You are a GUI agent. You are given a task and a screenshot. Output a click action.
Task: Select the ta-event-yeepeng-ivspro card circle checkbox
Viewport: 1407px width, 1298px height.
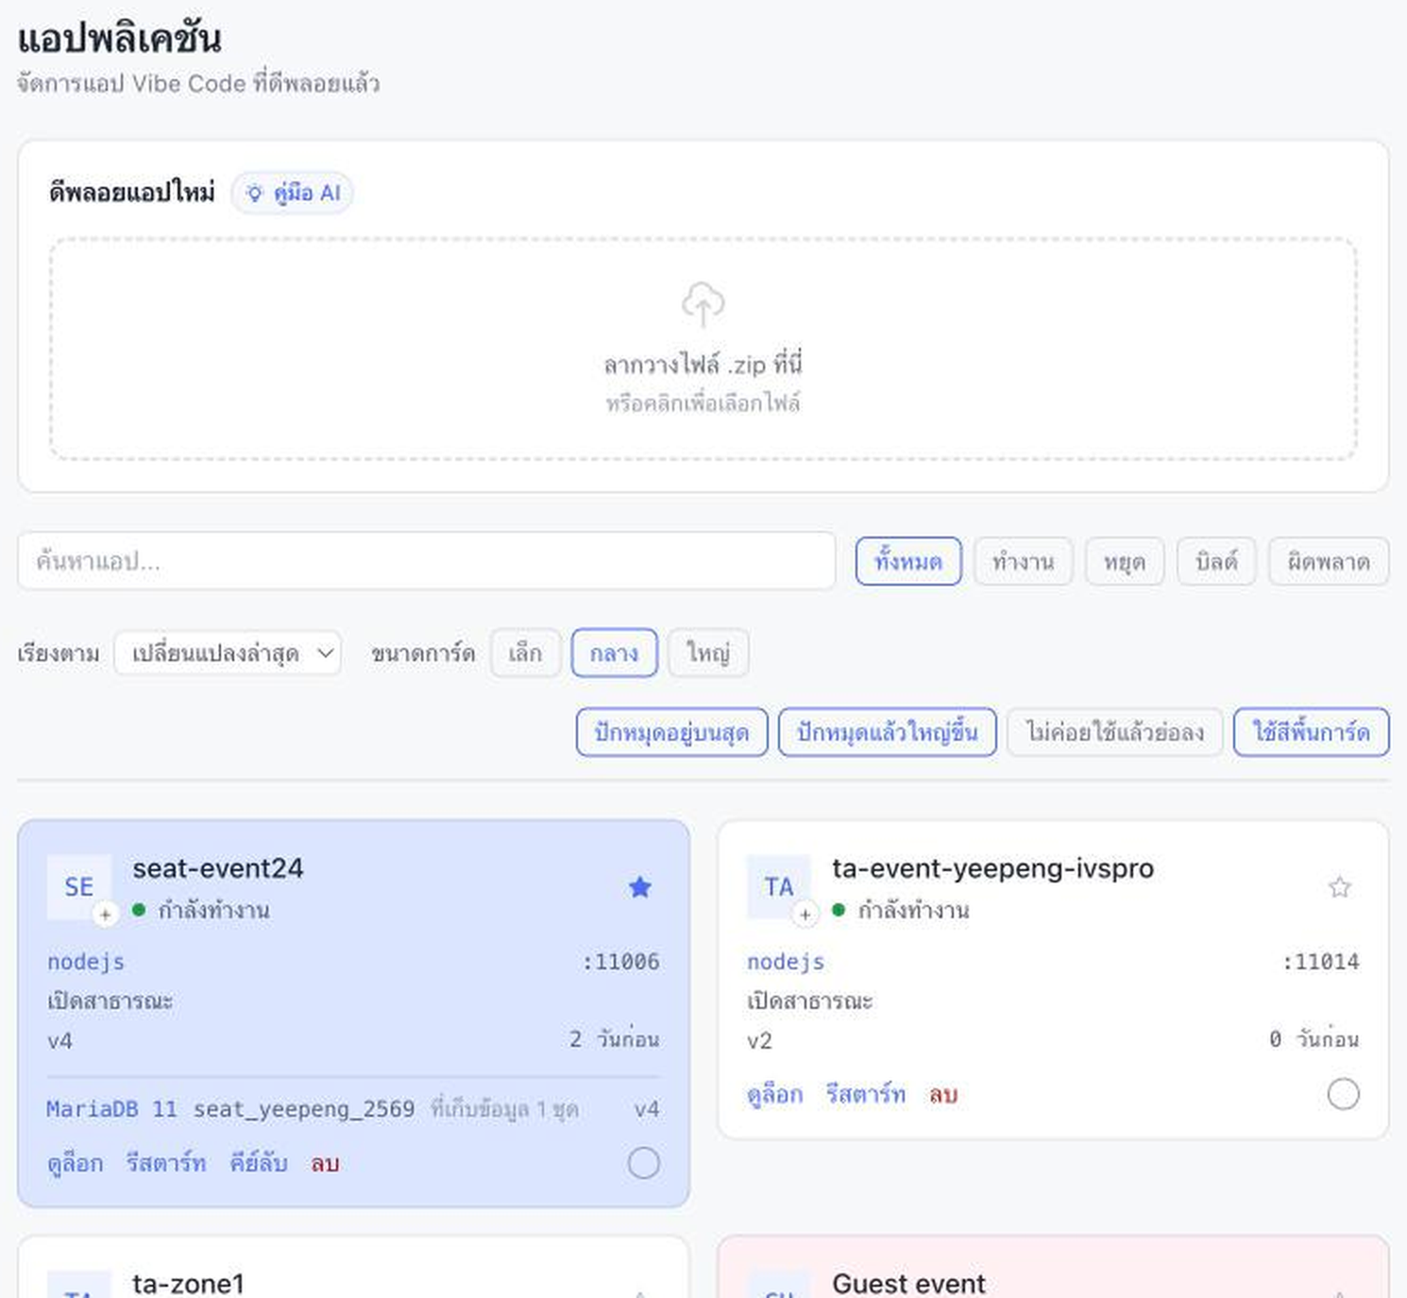point(1343,1094)
